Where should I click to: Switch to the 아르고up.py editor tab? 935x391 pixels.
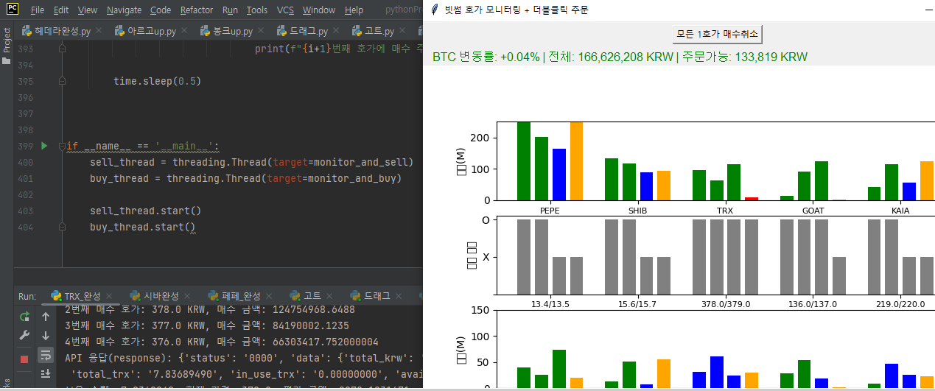[x=146, y=32]
